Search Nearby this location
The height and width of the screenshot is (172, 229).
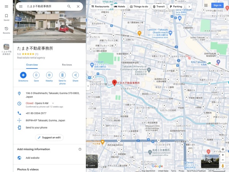click(49, 77)
